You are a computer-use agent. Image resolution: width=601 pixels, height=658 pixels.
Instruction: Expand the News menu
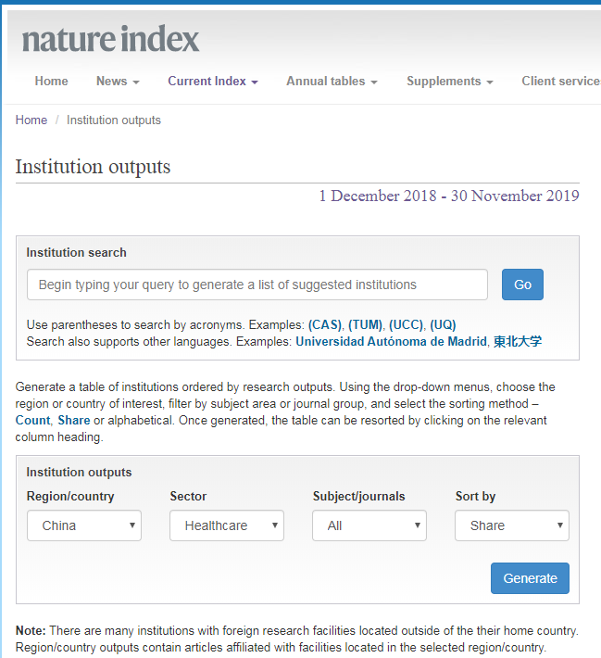[118, 81]
